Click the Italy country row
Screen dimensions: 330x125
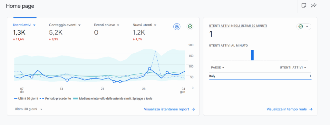click(x=260, y=76)
